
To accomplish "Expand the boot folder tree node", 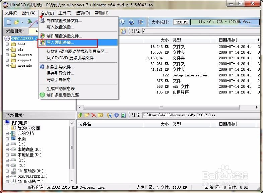I will (7, 44).
